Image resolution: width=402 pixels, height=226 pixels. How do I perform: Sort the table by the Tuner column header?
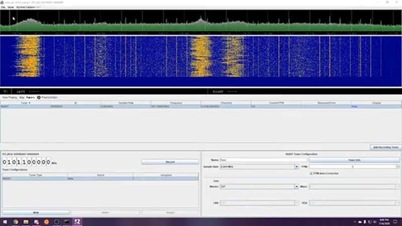click(x=25, y=102)
